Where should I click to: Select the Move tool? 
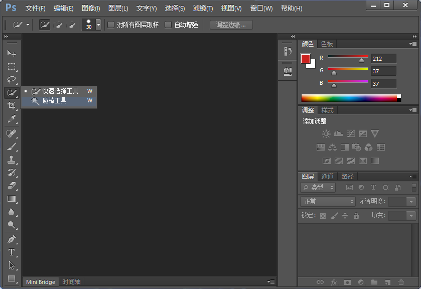pyautogui.click(x=12, y=53)
